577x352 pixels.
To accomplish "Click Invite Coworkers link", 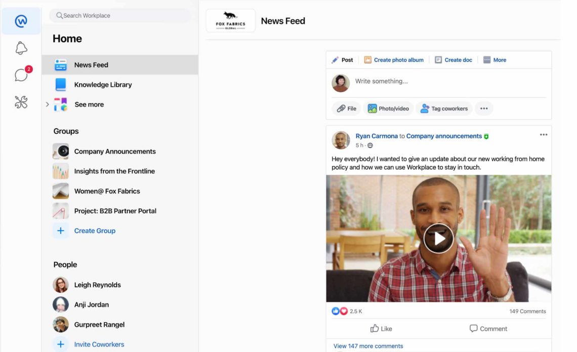I will click(x=99, y=344).
